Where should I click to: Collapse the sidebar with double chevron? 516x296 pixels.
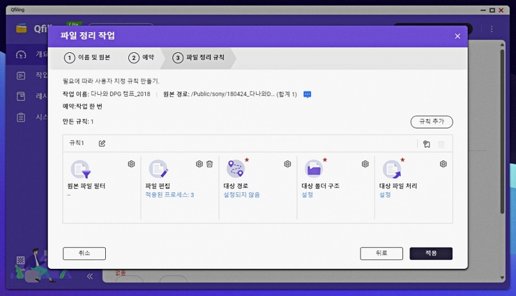[90, 275]
